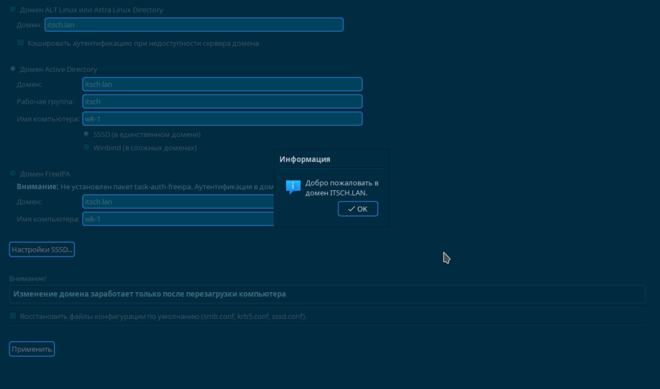The height and width of the screenshot is (389, 660).
Task: Toggle the Восстановить файлы конфигурации checkbox
Action: coord(13,316)
